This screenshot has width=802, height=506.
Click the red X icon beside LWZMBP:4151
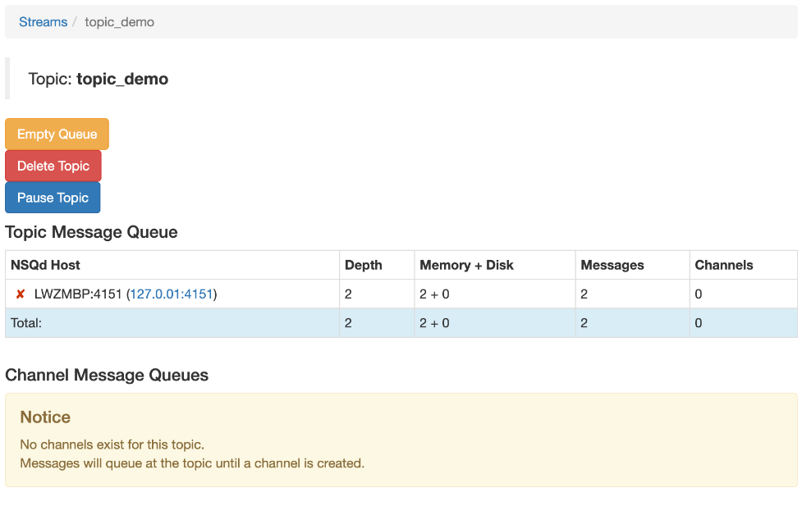point(21,294)
